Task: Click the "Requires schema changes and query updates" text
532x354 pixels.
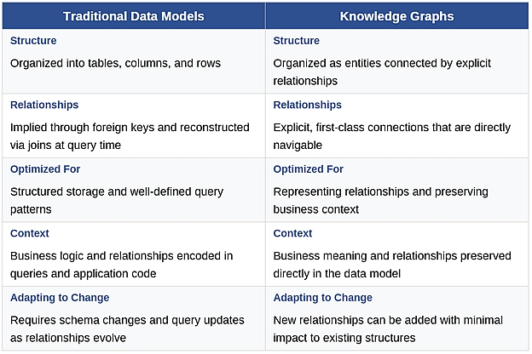Action: [127, 329]
